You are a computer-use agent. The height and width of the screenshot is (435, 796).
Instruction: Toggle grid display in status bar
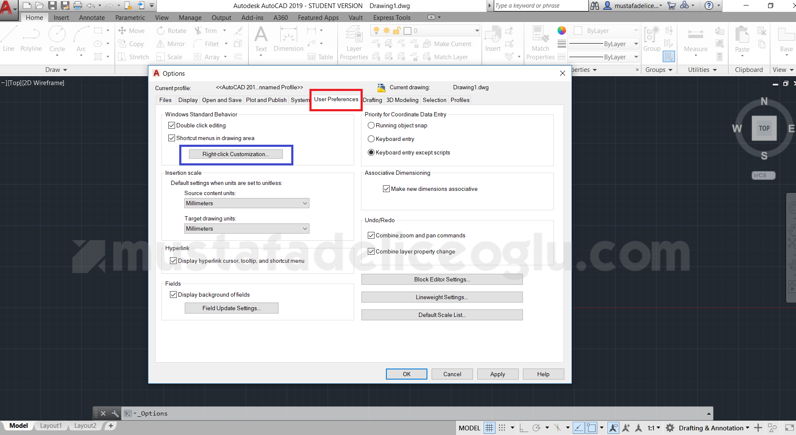pyautogui.click(x=489, y=428)
